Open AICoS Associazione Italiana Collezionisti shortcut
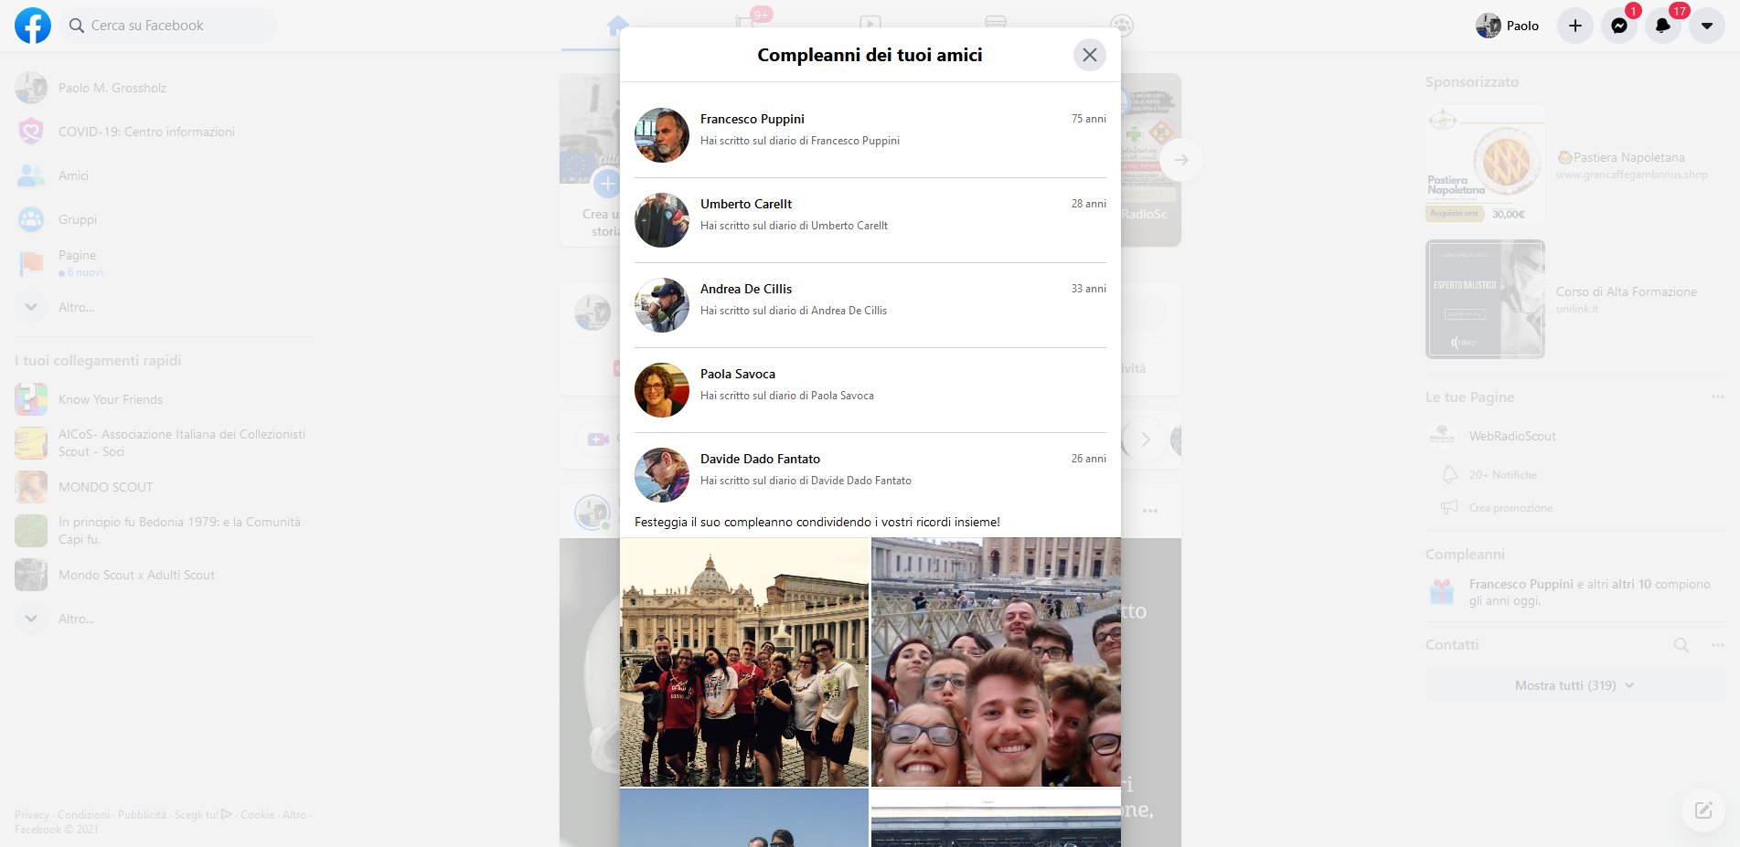1740x847 pixels. pos(165,443)
